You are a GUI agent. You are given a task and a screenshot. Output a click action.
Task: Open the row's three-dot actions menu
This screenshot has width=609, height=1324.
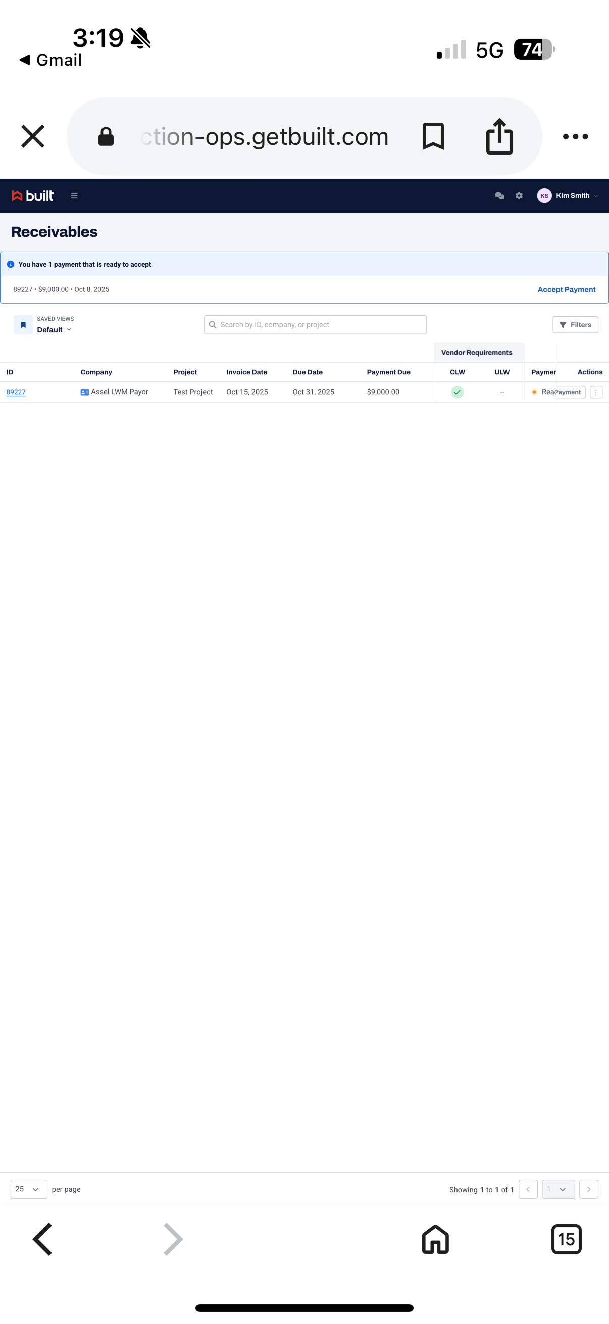(596, 392)
